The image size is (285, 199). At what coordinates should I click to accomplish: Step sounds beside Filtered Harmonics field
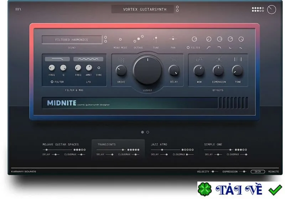tap(105, 39)
